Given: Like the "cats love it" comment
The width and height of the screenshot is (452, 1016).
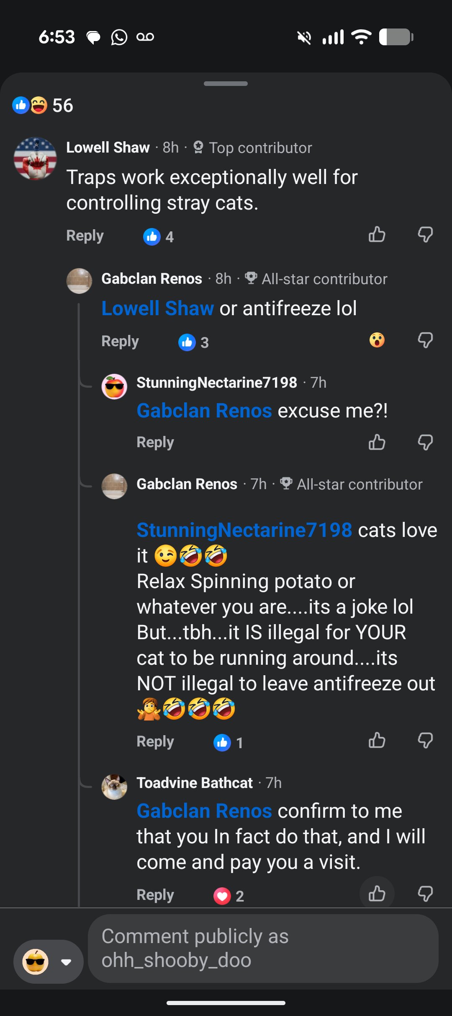Looking at the screenshot, I should point(377,741).
